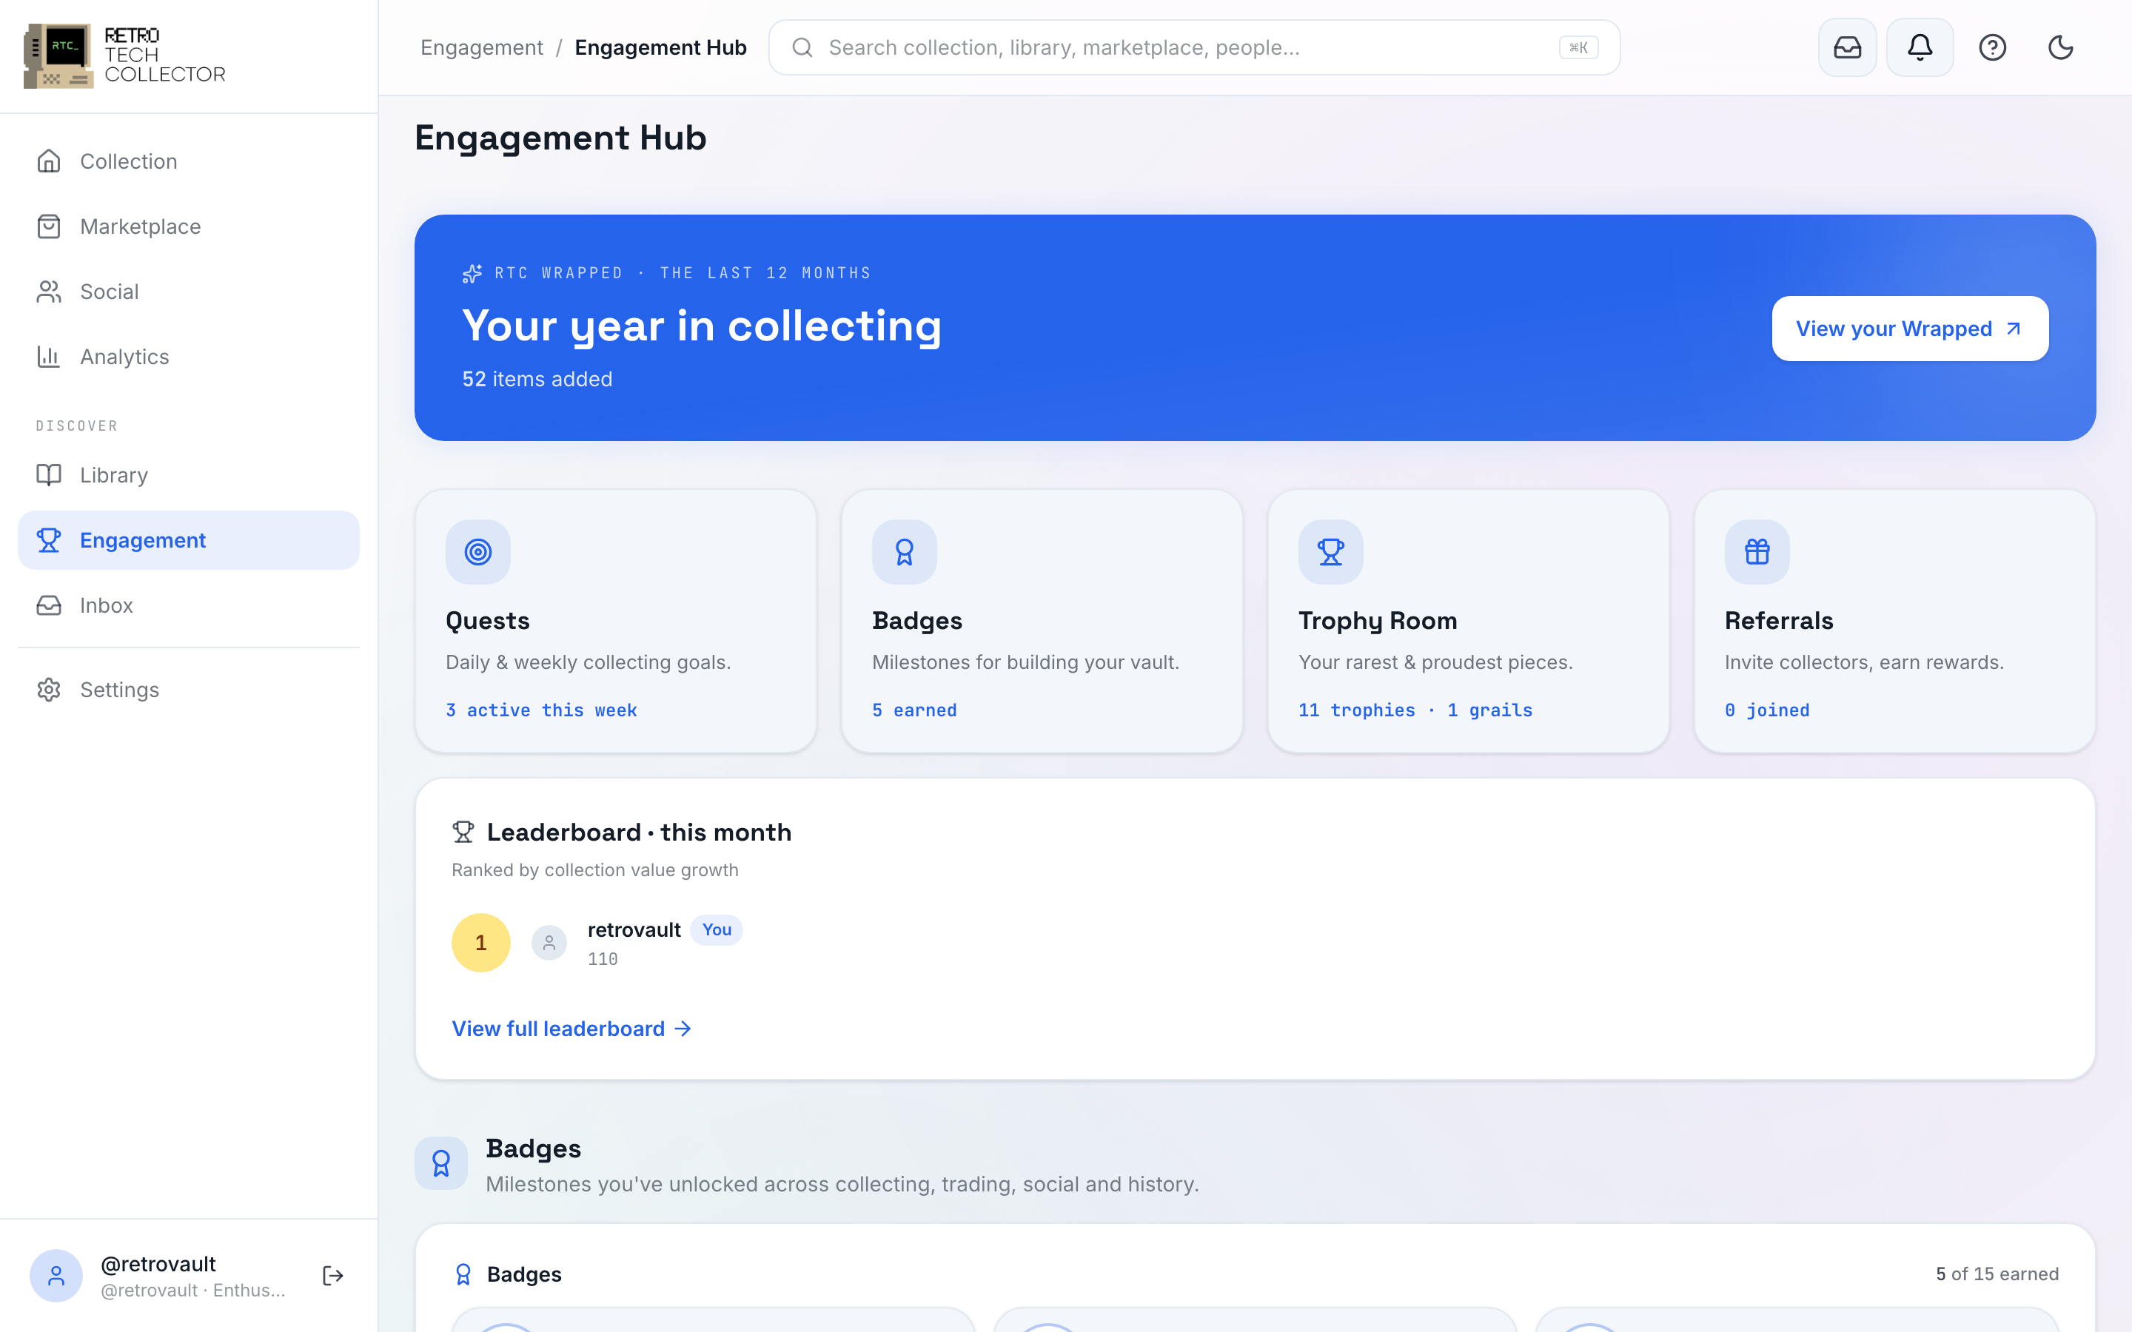Click the Marketplace bag icon

tap(48, 226)
